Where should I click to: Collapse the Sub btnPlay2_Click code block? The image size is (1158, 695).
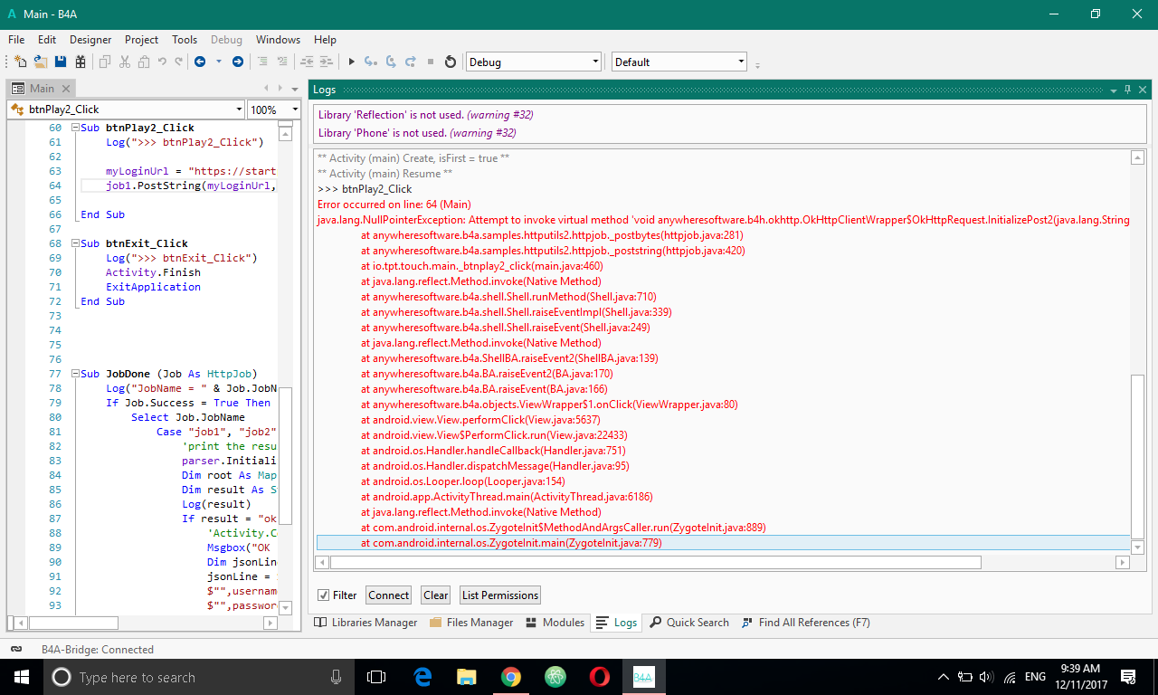click(74, 129)
